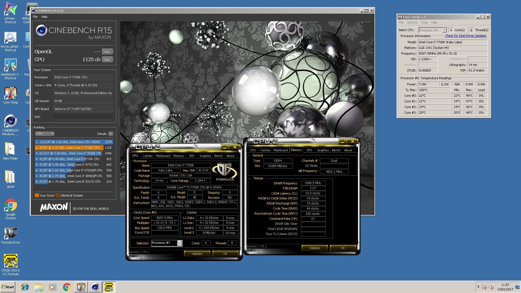Open Mainboard tab in left CPU-Z

163,156
